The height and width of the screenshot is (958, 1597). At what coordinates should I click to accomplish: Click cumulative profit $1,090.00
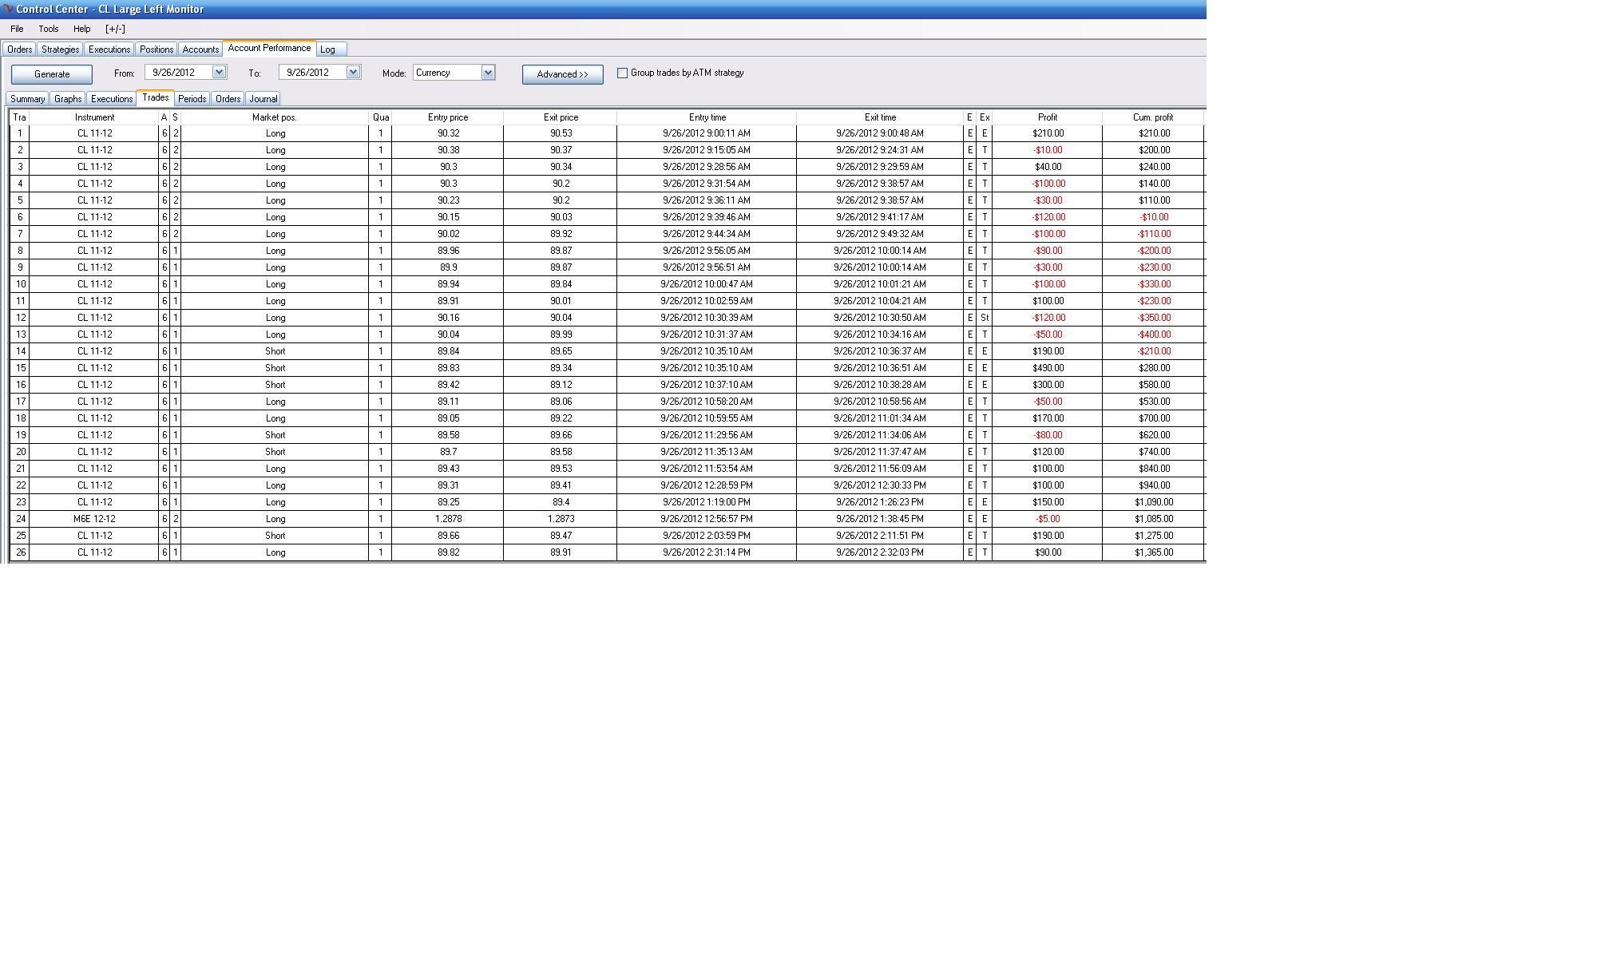click(1154, 502)
